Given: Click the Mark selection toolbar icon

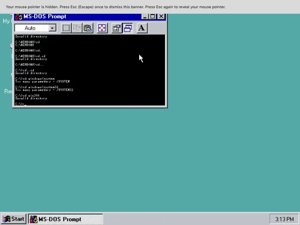Looking at the screenshot, I should pos(66,28).
